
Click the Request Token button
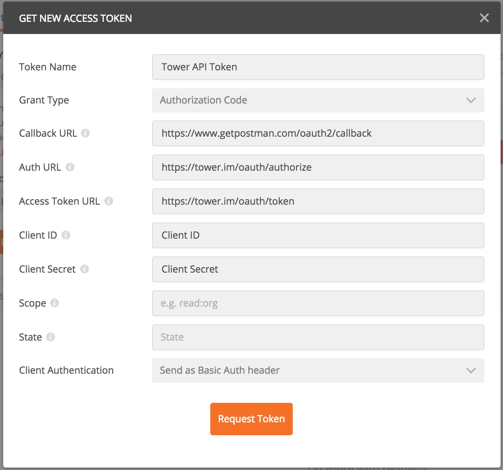click(x=251, y=419)
